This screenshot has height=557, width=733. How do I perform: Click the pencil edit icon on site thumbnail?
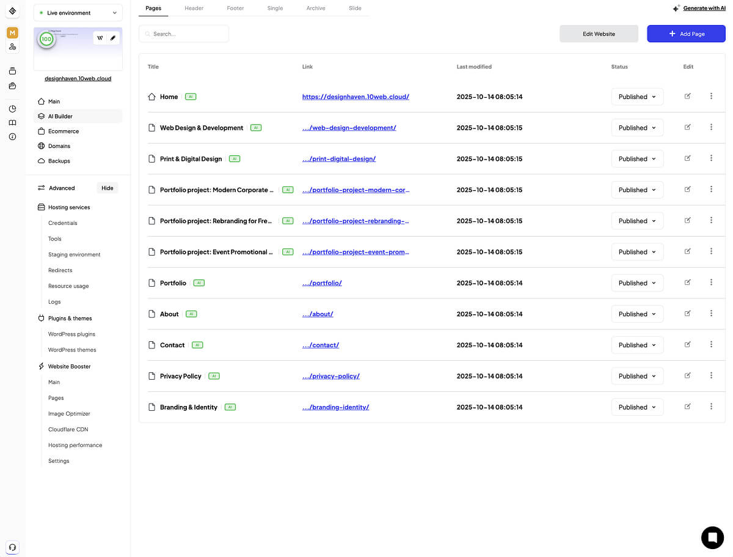click(112, 38)
